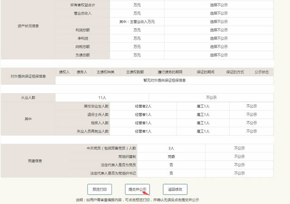Click the 保证的方式 column header
This screenshot has height=204, width=290.
tap(235, 72)
